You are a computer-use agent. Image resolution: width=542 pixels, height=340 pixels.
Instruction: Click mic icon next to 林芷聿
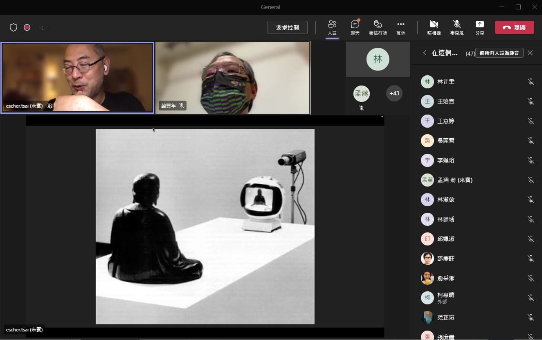tap(531, 82)
